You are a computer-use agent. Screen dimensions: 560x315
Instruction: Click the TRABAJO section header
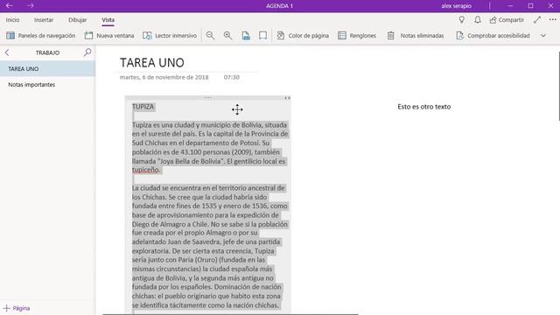[x=47, y=52]
